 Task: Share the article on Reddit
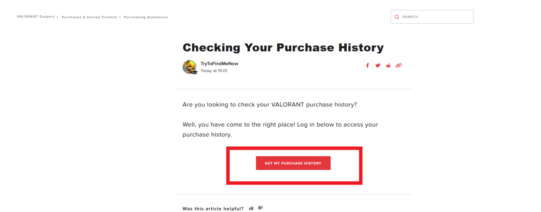click(x=388, y=65)
